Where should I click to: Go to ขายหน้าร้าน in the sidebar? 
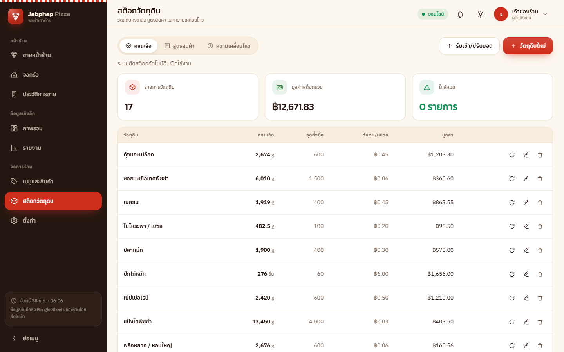click(53, 55)
